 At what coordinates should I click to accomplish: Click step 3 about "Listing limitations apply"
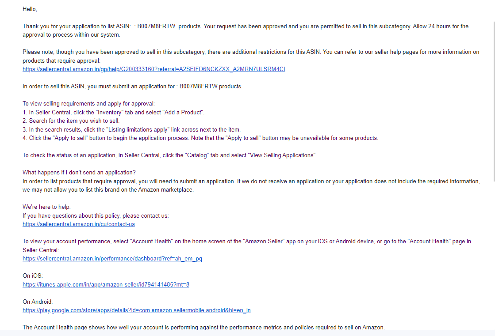(x=131, y=129)
